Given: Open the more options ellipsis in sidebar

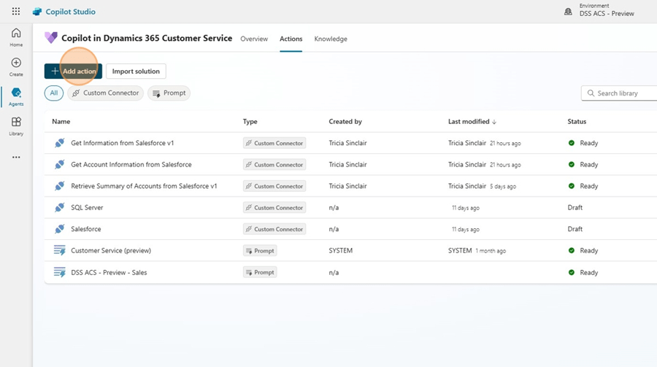Looking at the screenshot, I should point(16,157).
